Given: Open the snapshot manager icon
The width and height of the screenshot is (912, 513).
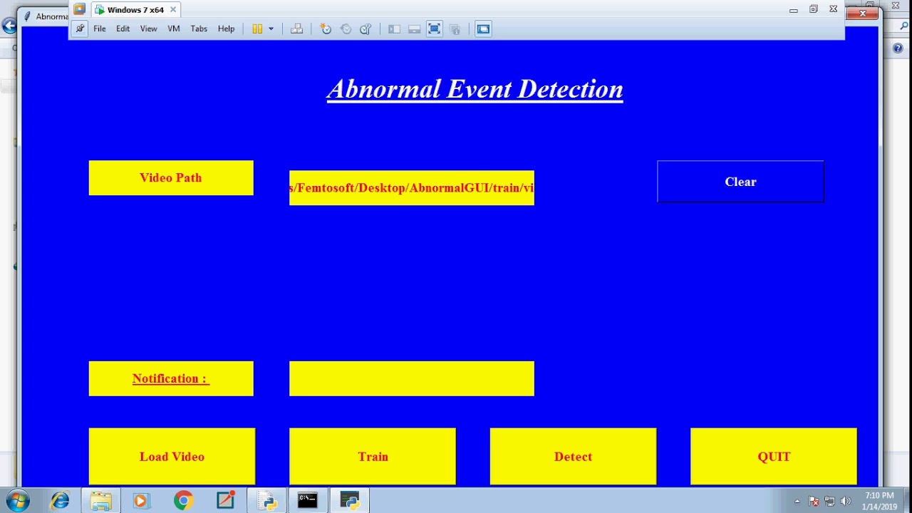Looking at the screenshot, I should point(366,29).
